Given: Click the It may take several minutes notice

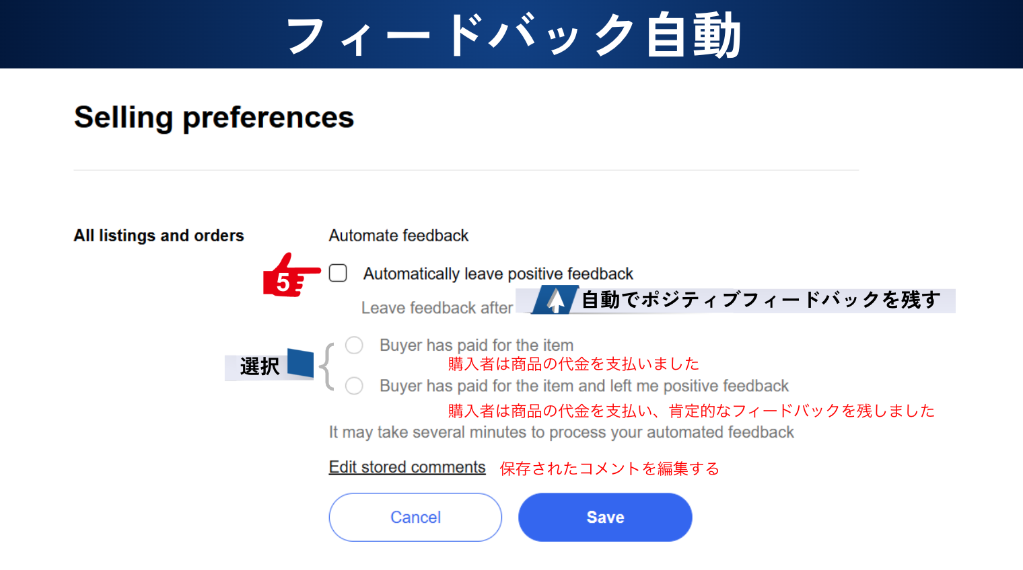Looking at the screenshot, I should [561, 432].
